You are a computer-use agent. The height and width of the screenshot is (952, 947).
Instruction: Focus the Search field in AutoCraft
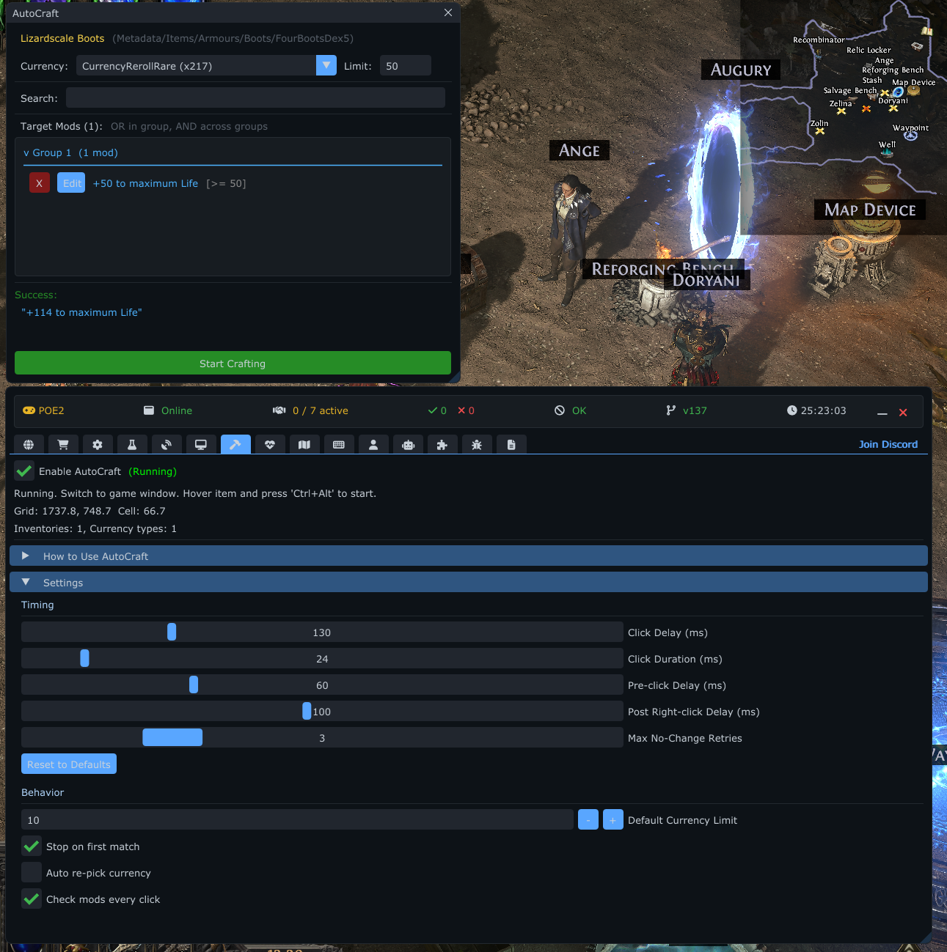[x=255, y=98]
